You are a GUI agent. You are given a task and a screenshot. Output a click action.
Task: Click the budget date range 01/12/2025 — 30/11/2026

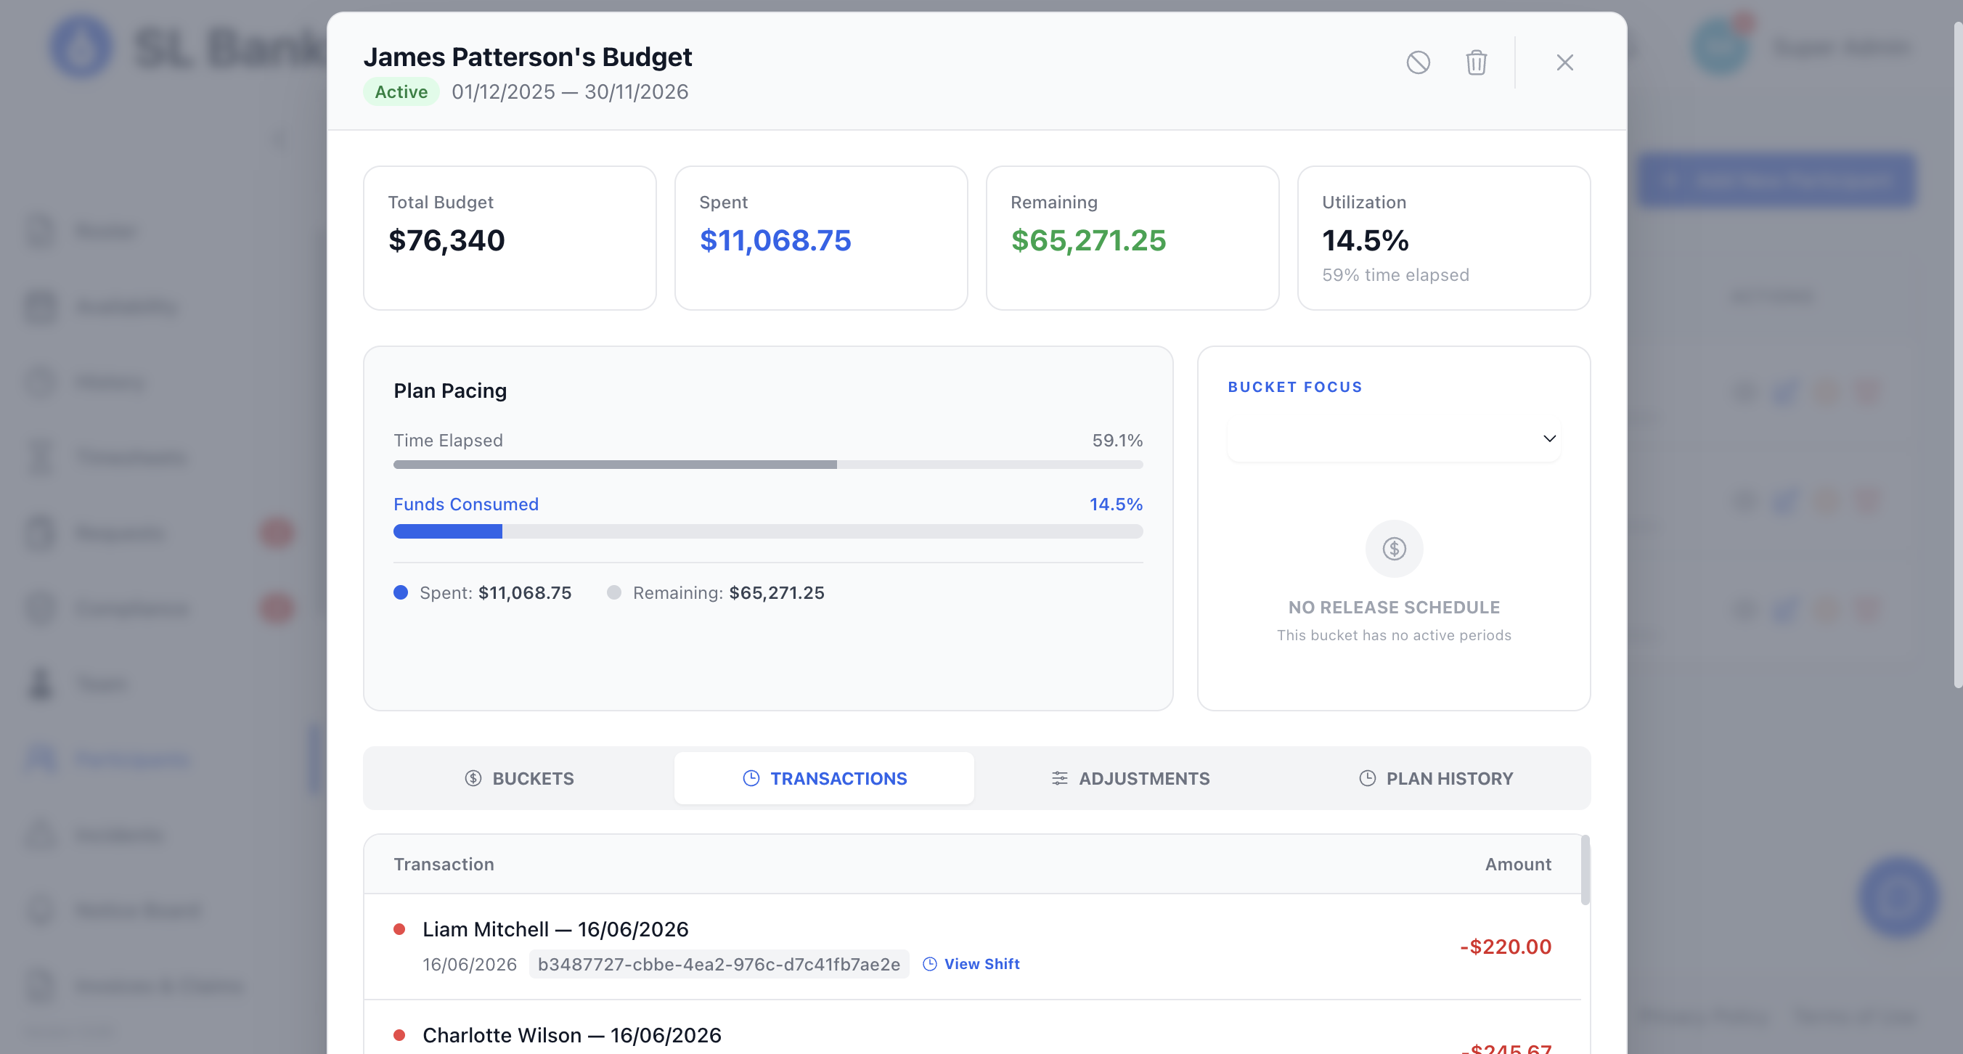click(x=570, y=92)
